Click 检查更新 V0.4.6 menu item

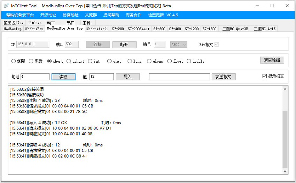(x=163, y=15)
